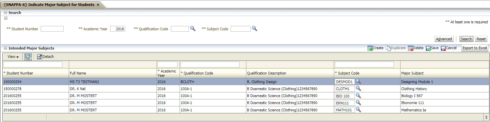Toggle Query by Example filter icon

tap(28, 57)
